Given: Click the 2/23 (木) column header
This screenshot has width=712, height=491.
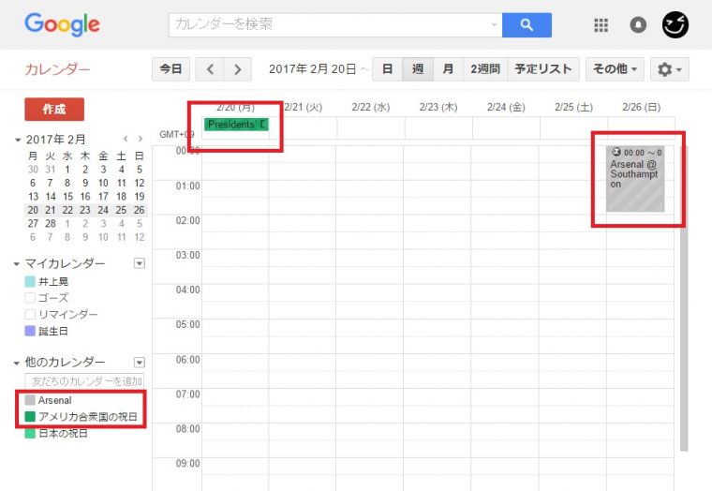Looking at the screenshot, I should pyautogui.click(x=438, y=107).
